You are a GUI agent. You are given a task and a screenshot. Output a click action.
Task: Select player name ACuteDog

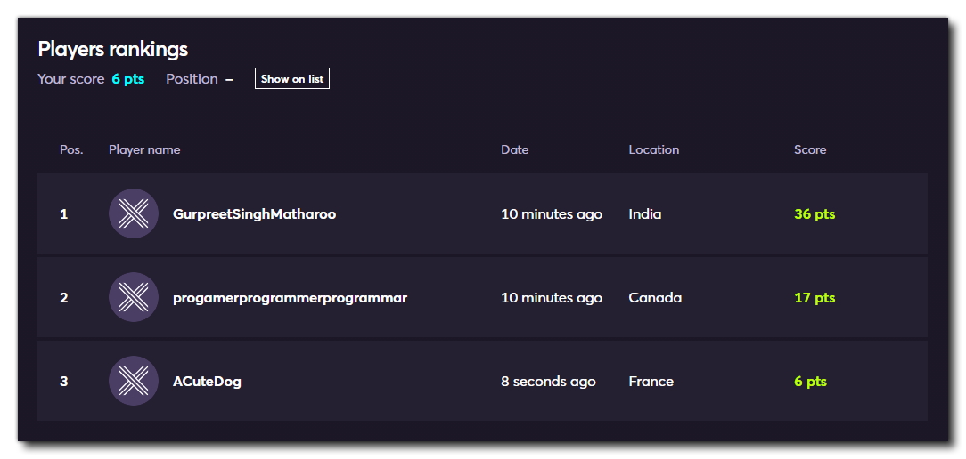tap(207, 382)
